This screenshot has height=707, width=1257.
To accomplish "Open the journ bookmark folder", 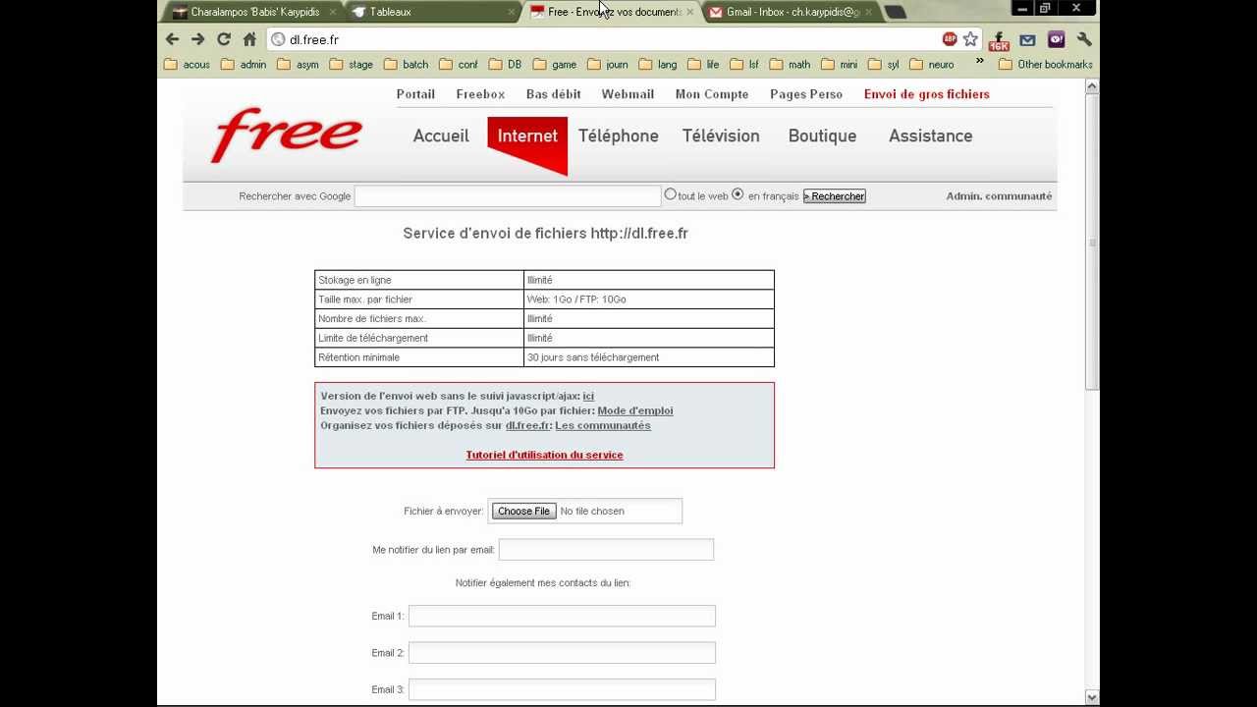I will pos(608,65).
